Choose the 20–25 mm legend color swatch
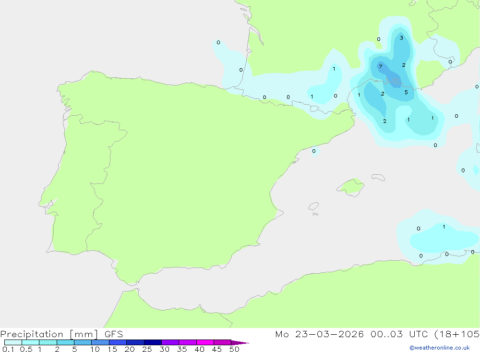The width and height of the screenshot is (480, 352). pos(135,342)
